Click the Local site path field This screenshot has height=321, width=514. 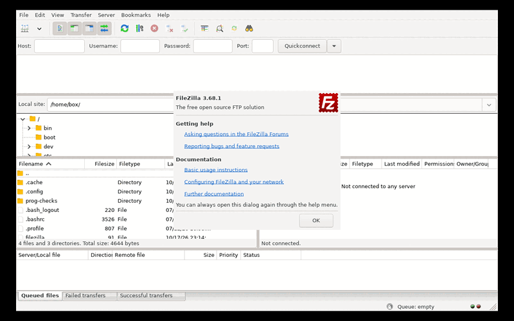click(x=111, y=105)
